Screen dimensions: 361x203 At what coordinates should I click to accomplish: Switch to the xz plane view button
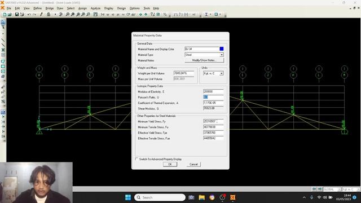coord(113,15)
